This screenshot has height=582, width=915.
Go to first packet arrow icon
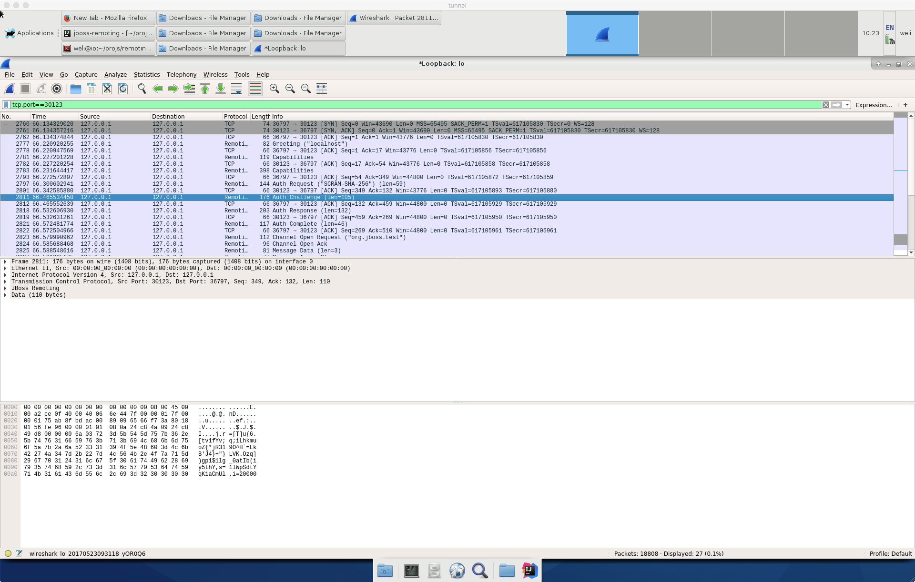pos(205,89)
